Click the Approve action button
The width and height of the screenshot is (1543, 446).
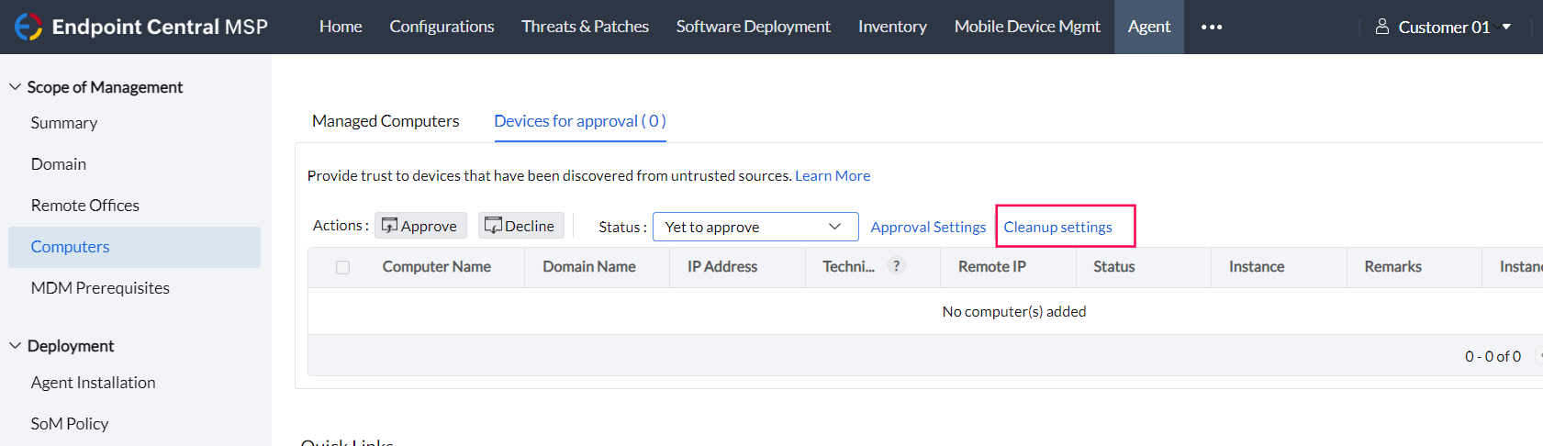pos(420,226)
